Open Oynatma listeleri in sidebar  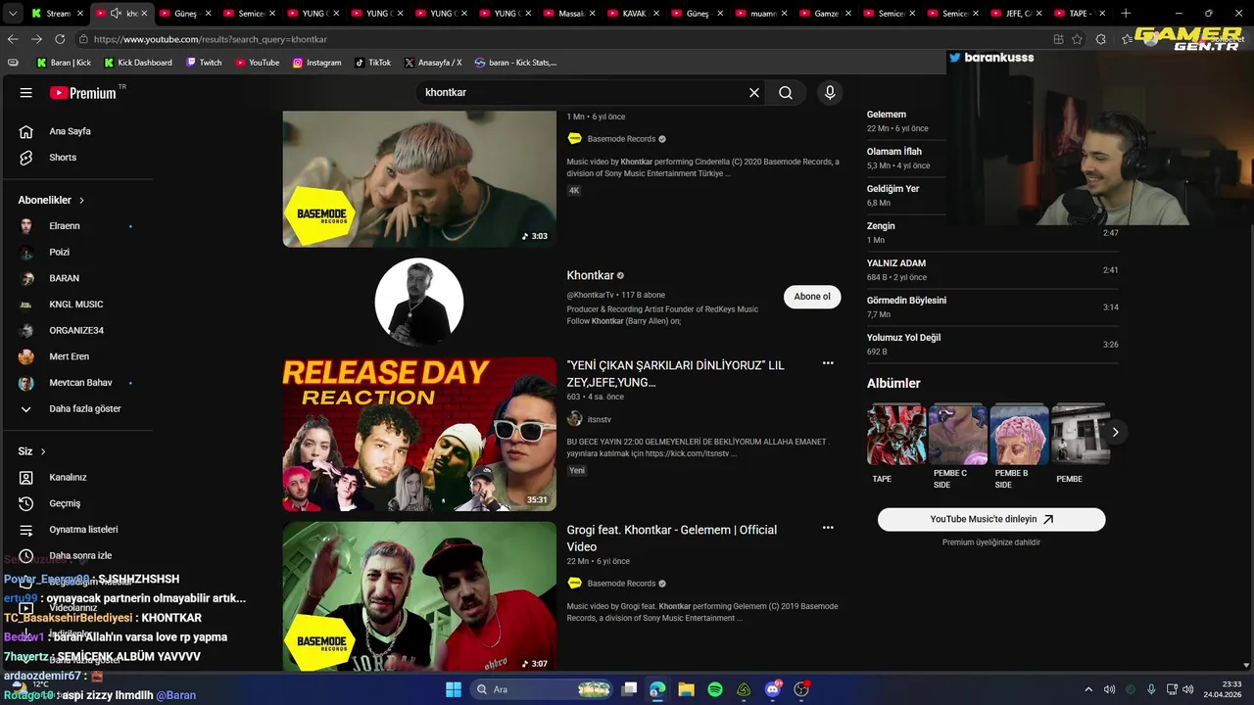click(83, 530)
